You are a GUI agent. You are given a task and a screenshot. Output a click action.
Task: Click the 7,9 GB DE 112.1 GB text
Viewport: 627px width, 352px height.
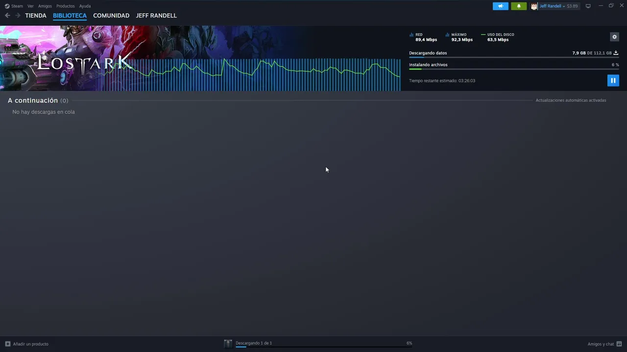(x=592, y=53)
